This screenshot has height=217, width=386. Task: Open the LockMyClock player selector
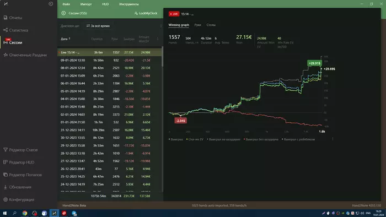(146, 13)
